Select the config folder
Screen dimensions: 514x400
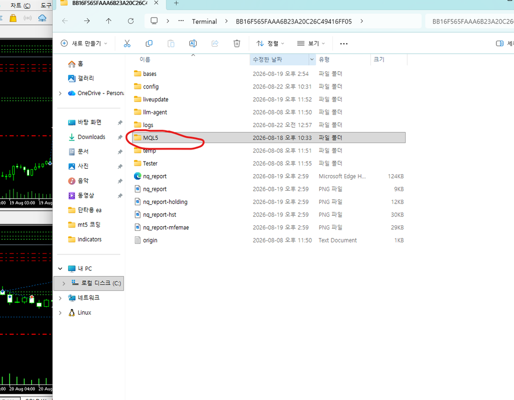(269, 86)
